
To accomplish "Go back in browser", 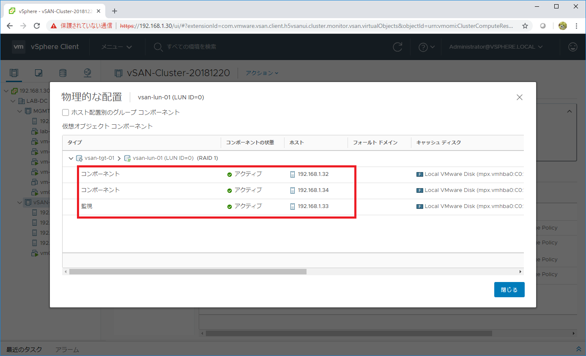I will (x=10, y=26).
